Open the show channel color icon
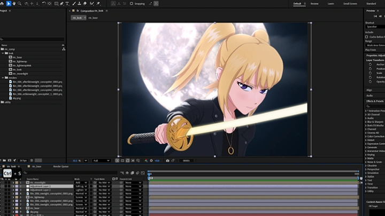The width and height of the screenshot is (385, 216). click(x=146, y=161)
